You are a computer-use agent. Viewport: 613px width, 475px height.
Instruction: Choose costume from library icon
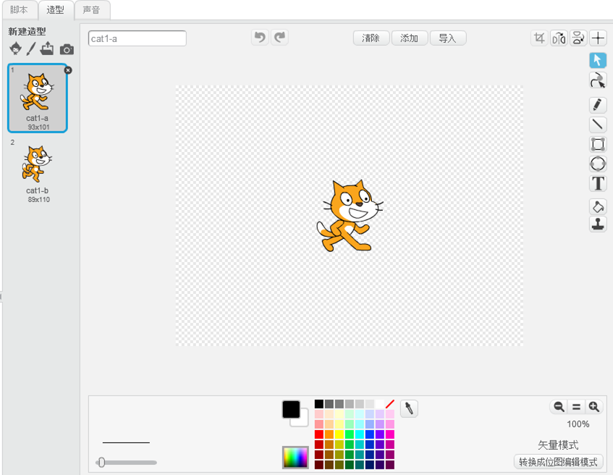tap(16, 49)
